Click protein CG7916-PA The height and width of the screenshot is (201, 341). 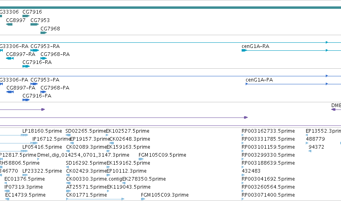pos(37,96)
